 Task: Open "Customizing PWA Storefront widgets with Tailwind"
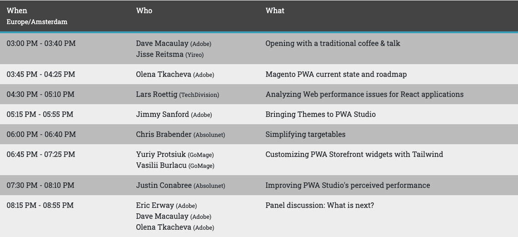click(x=354, y=154)
